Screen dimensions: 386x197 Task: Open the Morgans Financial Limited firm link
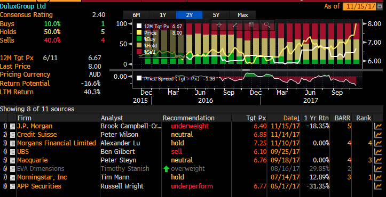(57, 143)
